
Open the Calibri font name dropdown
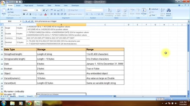pyautogui.click(x=35, y=10)
